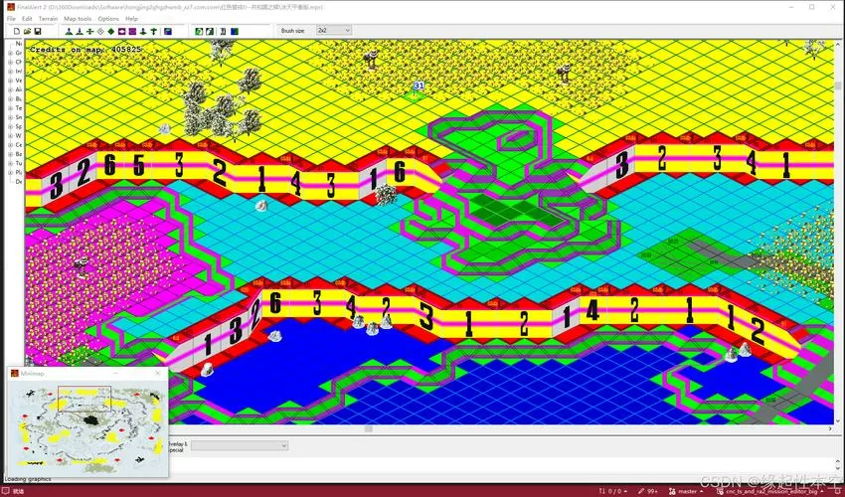Open the Map tools menu
Image resolution: width=845 pixels, height=497 pixels.
78,19
